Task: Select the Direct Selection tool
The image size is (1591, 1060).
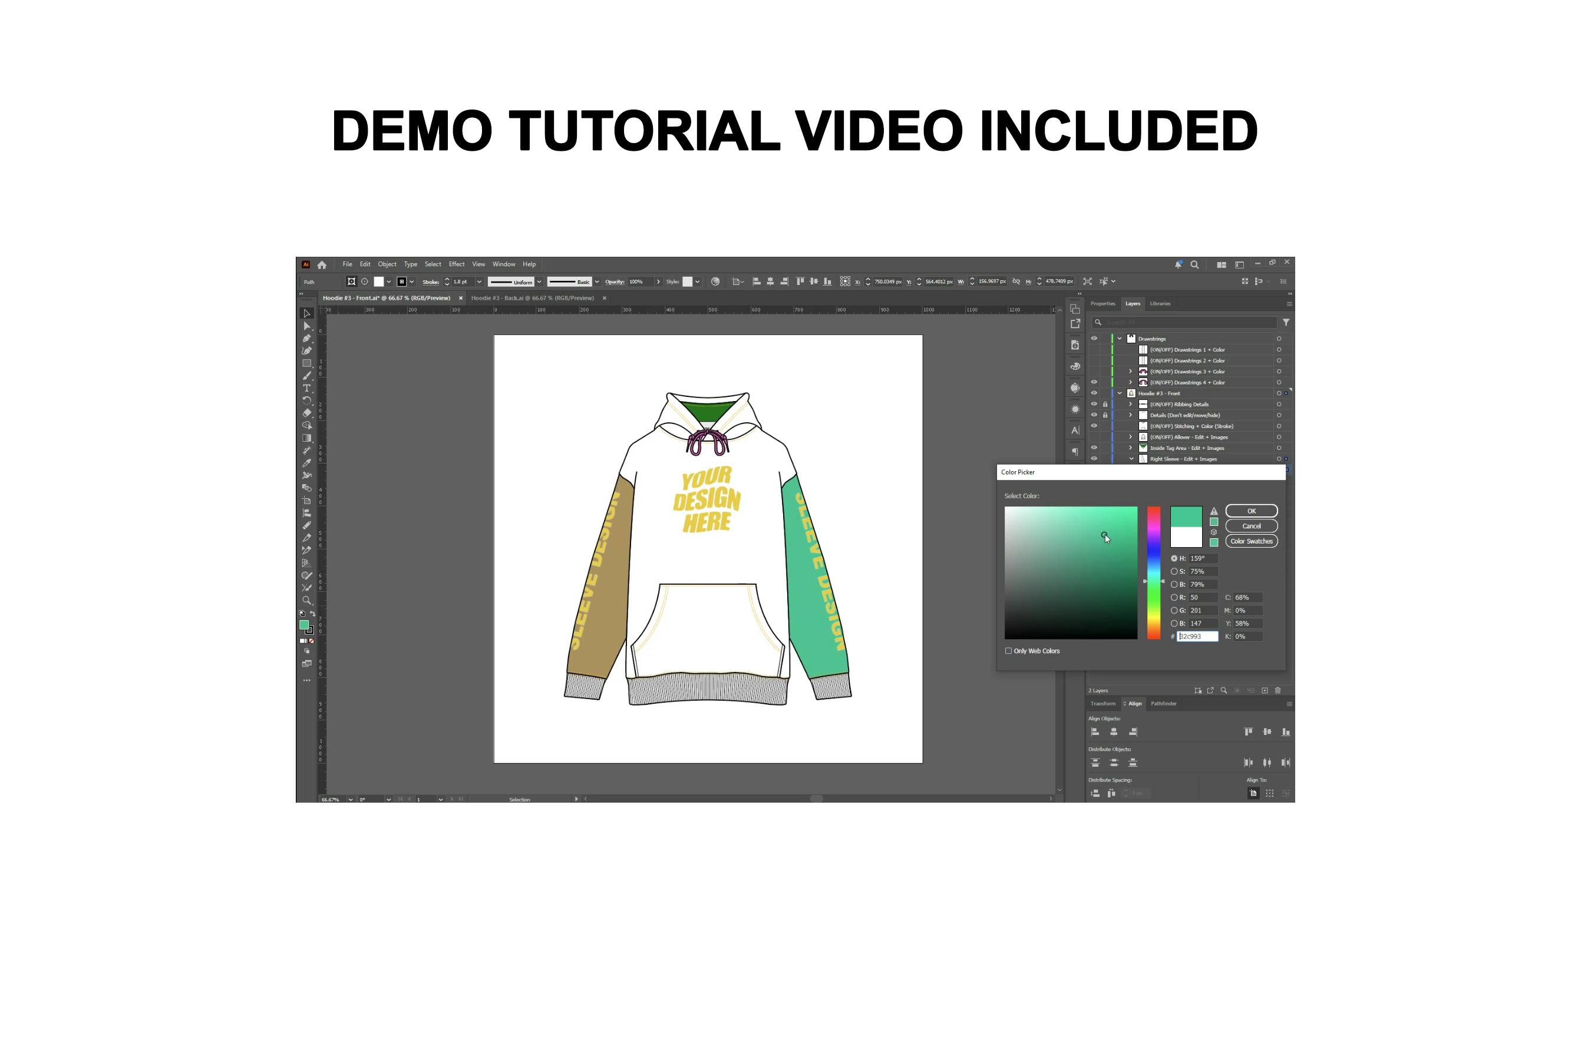Action: [x=306, y=326]
